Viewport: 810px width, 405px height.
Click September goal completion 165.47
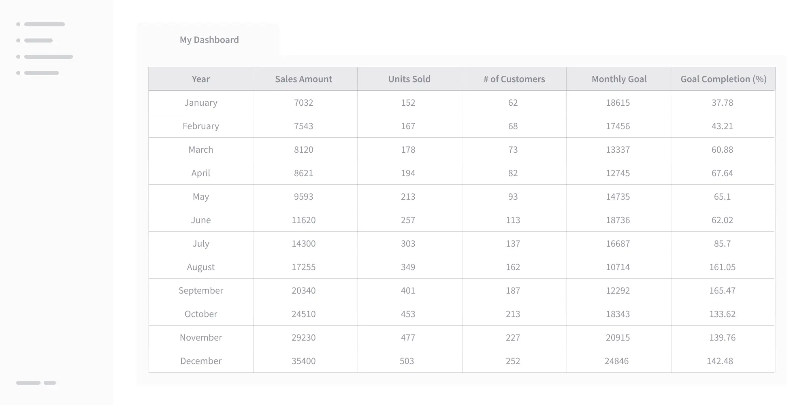(x=722, y=290)
